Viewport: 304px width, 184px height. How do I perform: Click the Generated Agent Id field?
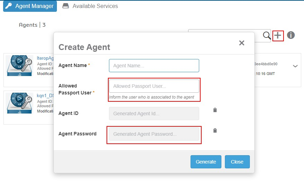click(154, 114)
